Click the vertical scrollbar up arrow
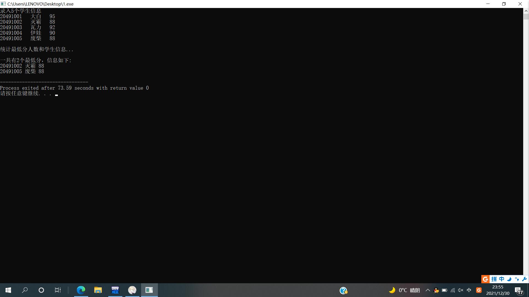 (x=526, y=11)
